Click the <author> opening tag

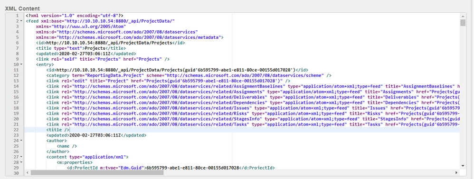57,141
